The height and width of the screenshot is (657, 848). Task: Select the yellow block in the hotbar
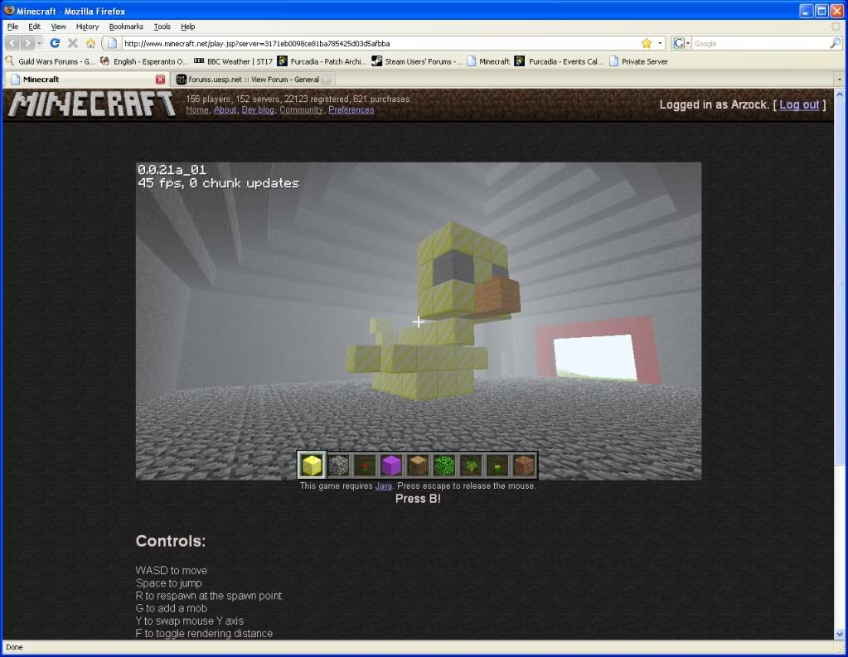[312, 465]
